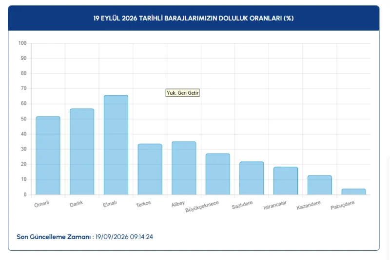This screenshot has width=390, height=260.
Task: Click the Istrancalar bar
Action: point(286,181)
